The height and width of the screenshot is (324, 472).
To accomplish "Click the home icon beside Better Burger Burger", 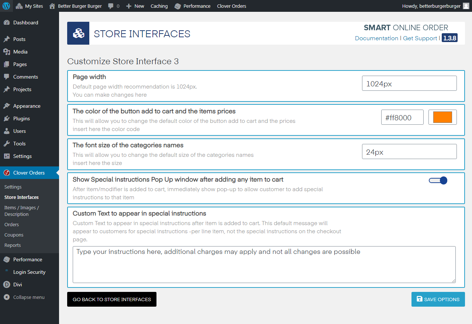I will 52,6.
